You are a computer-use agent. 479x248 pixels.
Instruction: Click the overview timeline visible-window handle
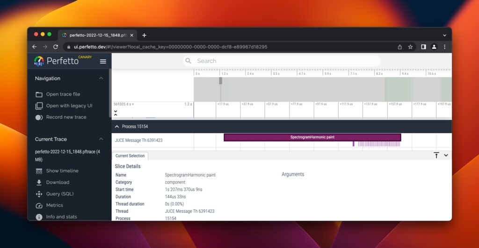pyautogui.click(x=221, y=81)
